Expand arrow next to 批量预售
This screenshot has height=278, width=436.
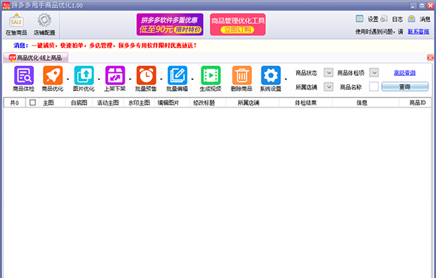[161, 79]
